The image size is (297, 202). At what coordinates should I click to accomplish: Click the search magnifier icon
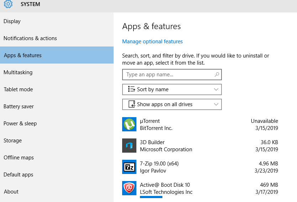click(217, 75)
